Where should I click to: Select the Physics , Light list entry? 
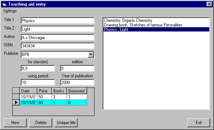(x=156, y=30)
